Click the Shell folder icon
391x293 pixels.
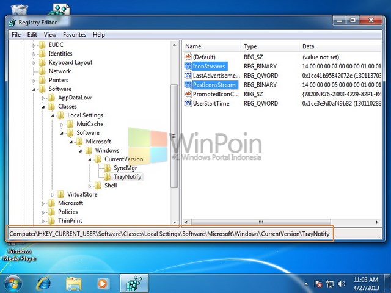[x=98, y=186]
